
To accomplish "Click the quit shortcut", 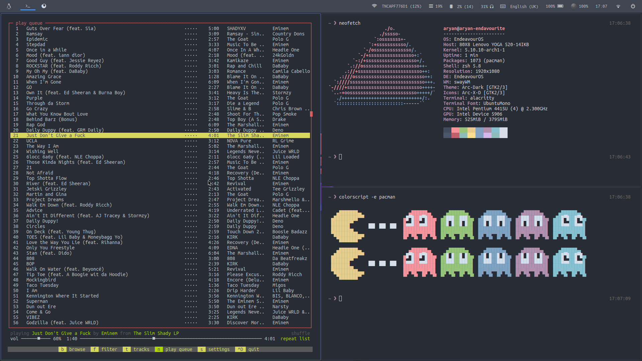I will (x=247, y=349).
